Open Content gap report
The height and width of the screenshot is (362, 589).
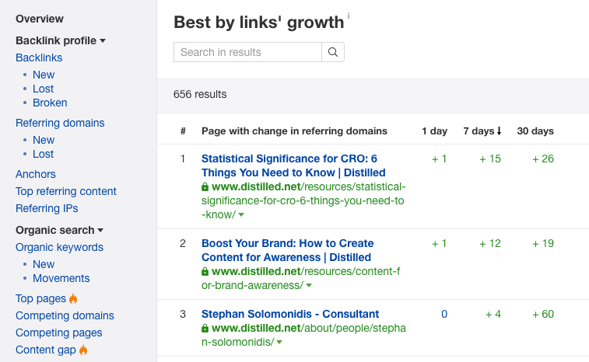pyautogui.click(x=45, y=350)
